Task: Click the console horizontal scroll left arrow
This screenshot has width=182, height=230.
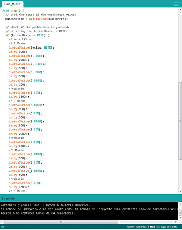Action: click(x=2, y=222)
